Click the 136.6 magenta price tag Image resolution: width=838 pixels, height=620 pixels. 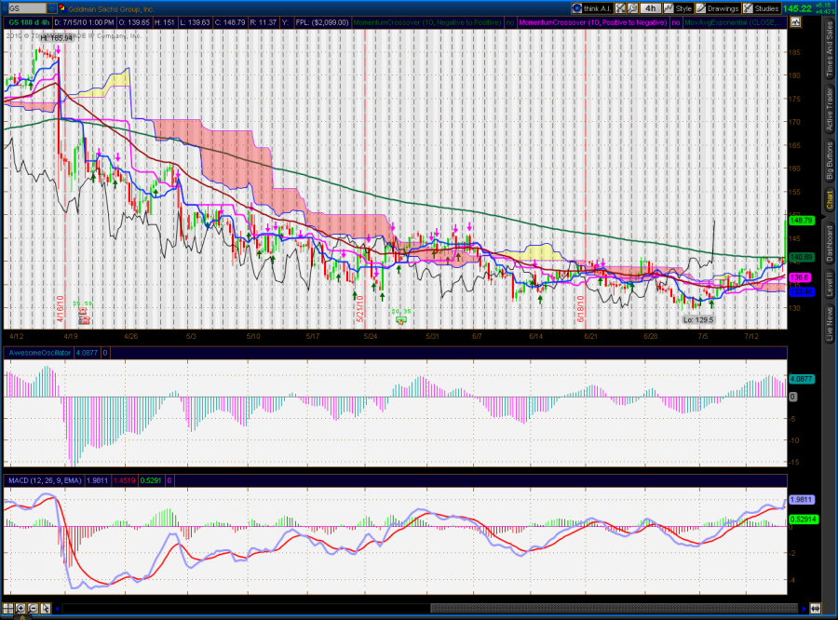pos(800,277)
